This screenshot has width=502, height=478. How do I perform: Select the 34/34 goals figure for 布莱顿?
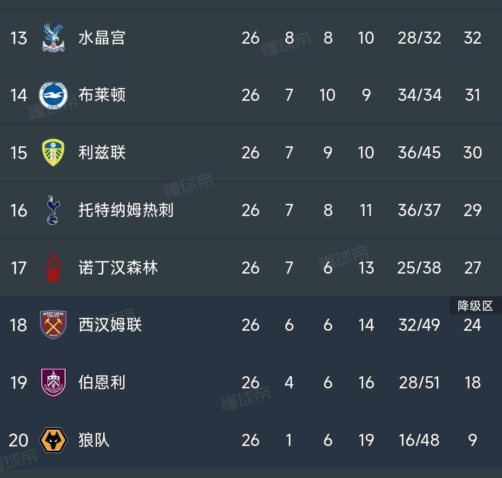419,95
